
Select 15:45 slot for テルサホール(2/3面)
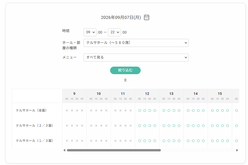click(x=228, y=126)
